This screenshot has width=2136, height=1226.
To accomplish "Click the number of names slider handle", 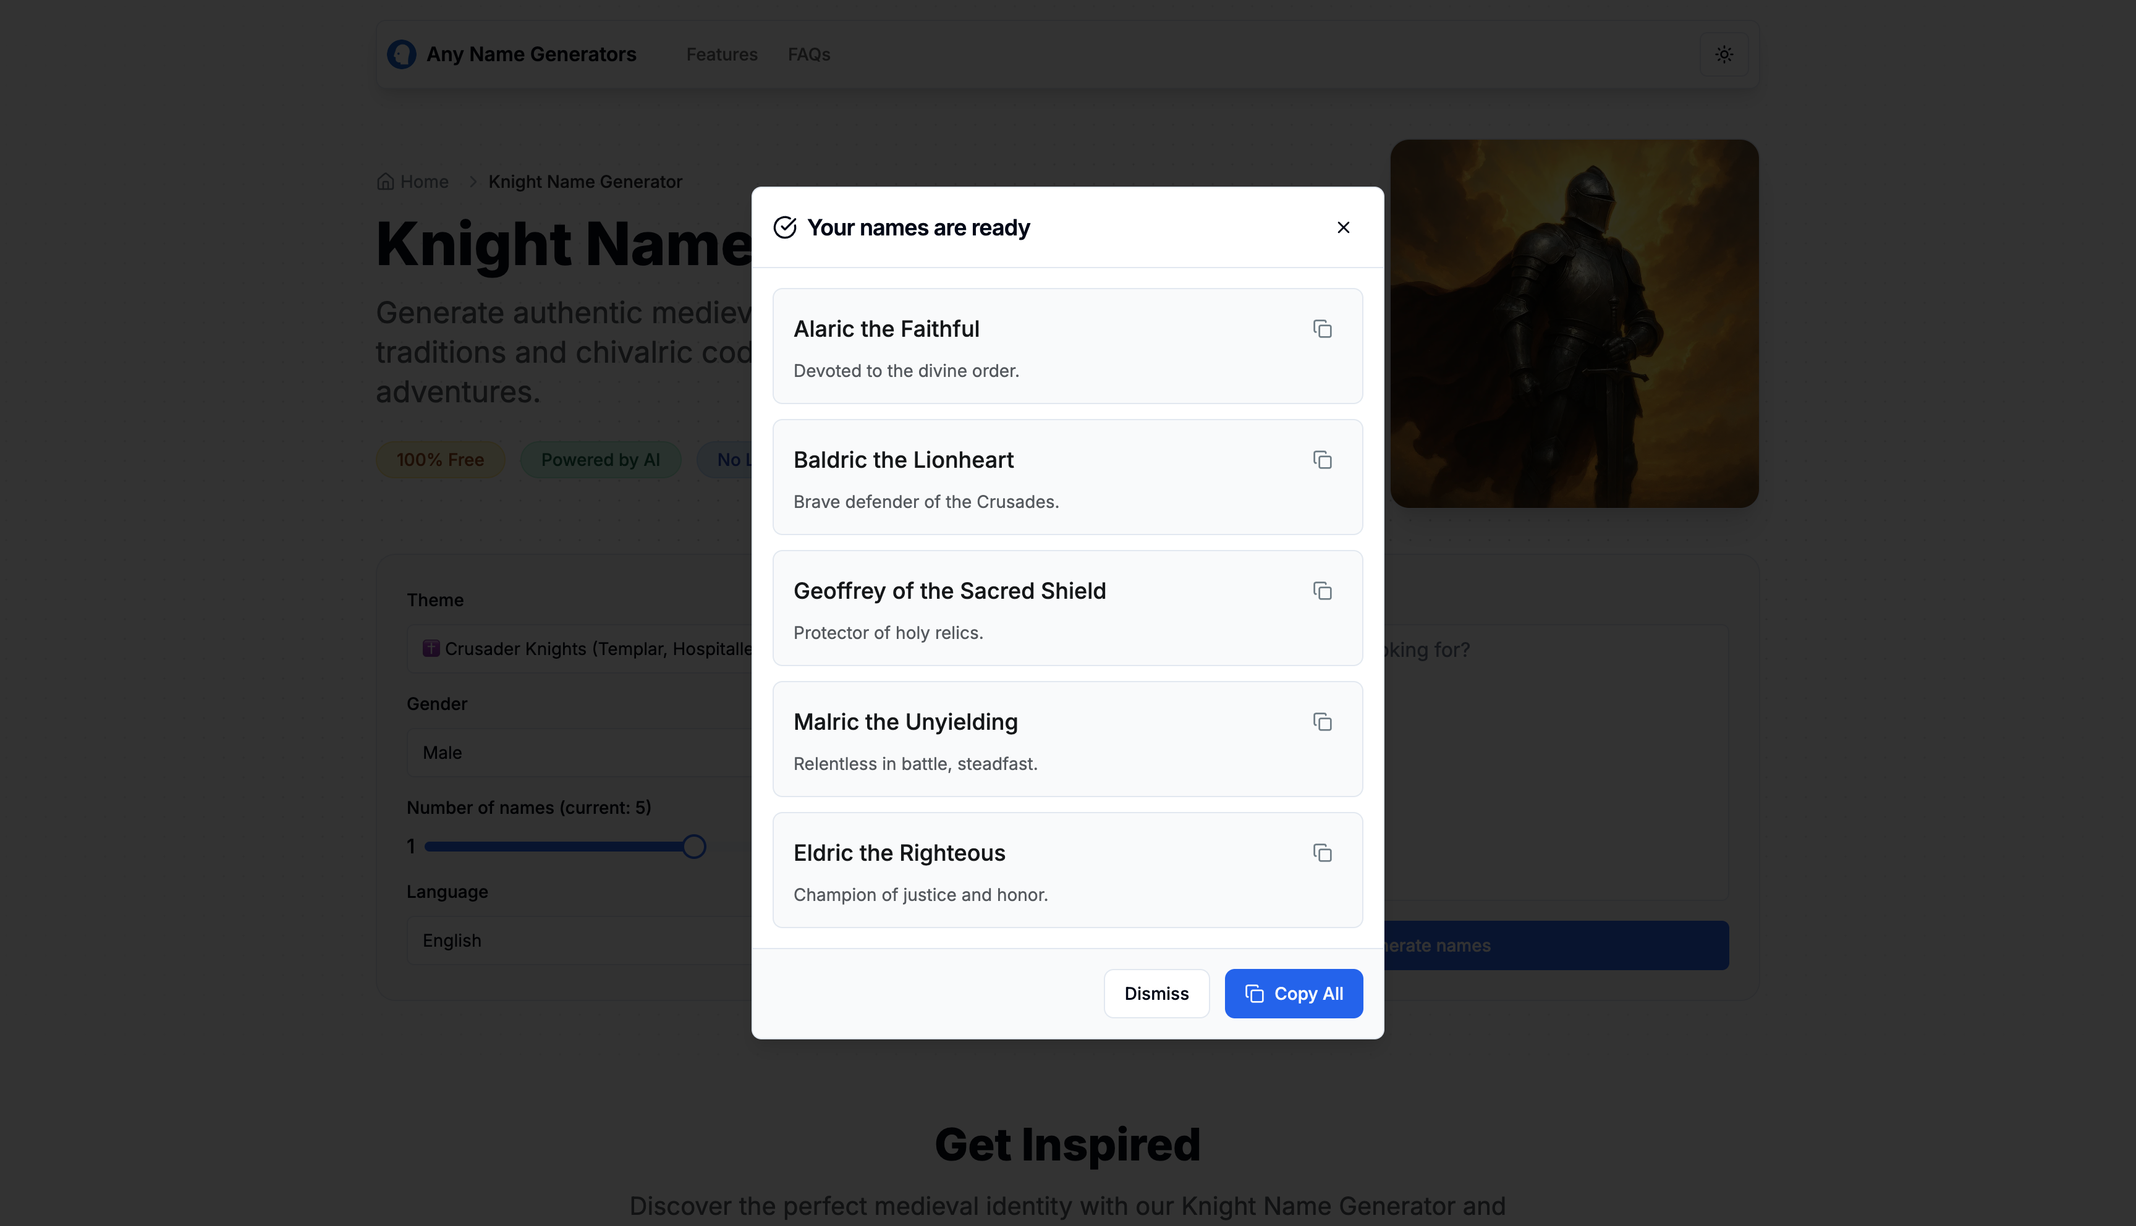I will pos(693,846).
